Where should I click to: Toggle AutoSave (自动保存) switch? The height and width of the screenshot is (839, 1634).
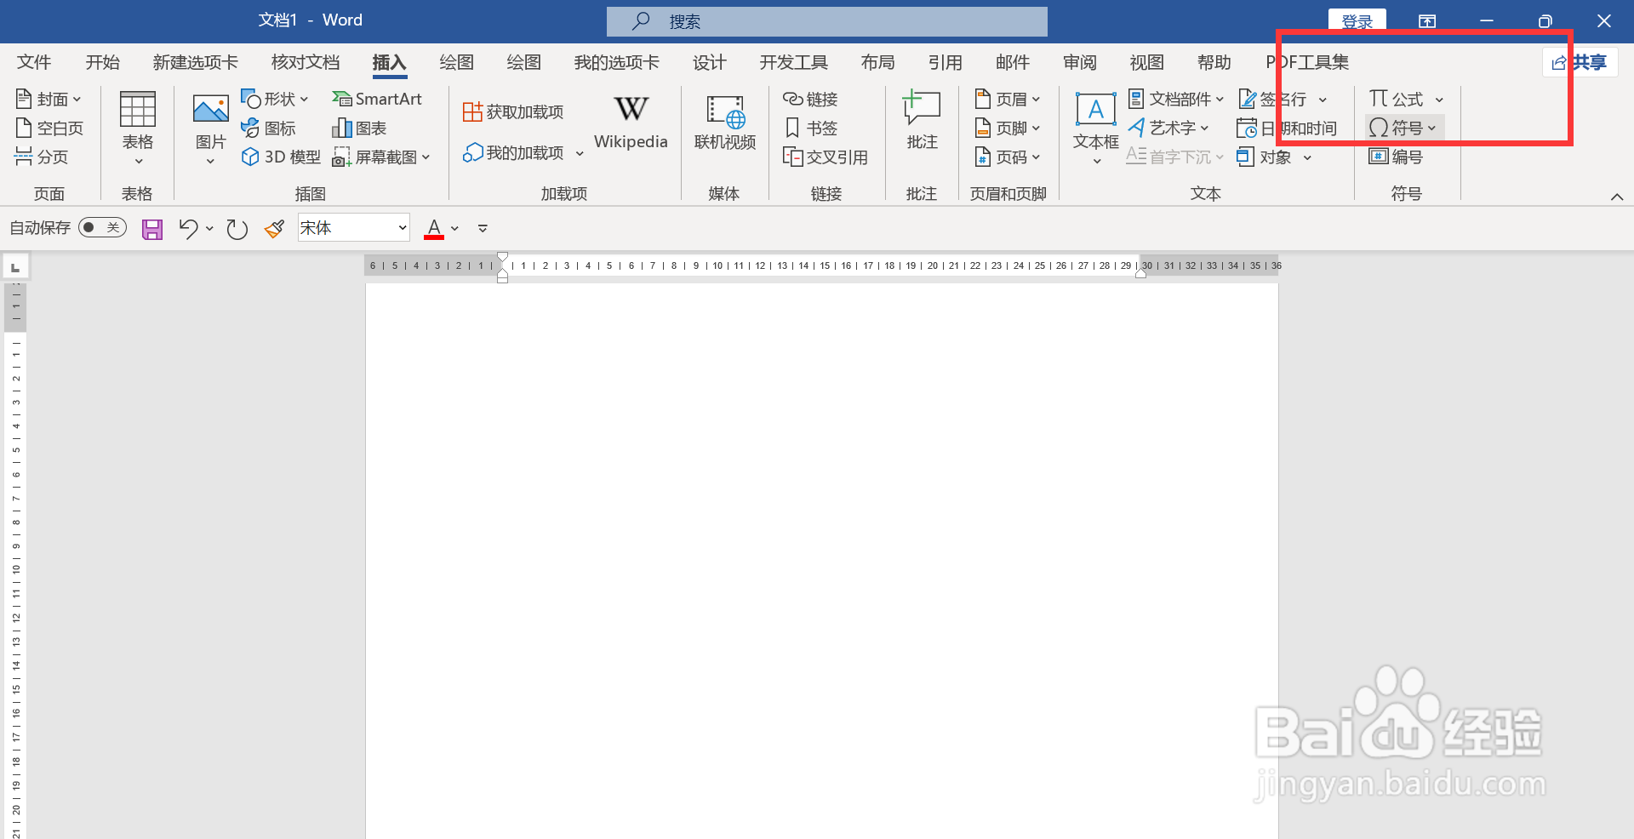tap(102, 228)
